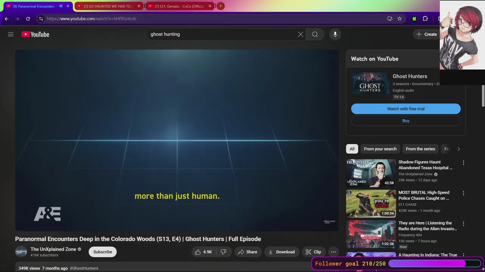Image resolution: width=485 pixels, height=272 pixels.
Task: Share the video
Action: click(x=247, y=252)
